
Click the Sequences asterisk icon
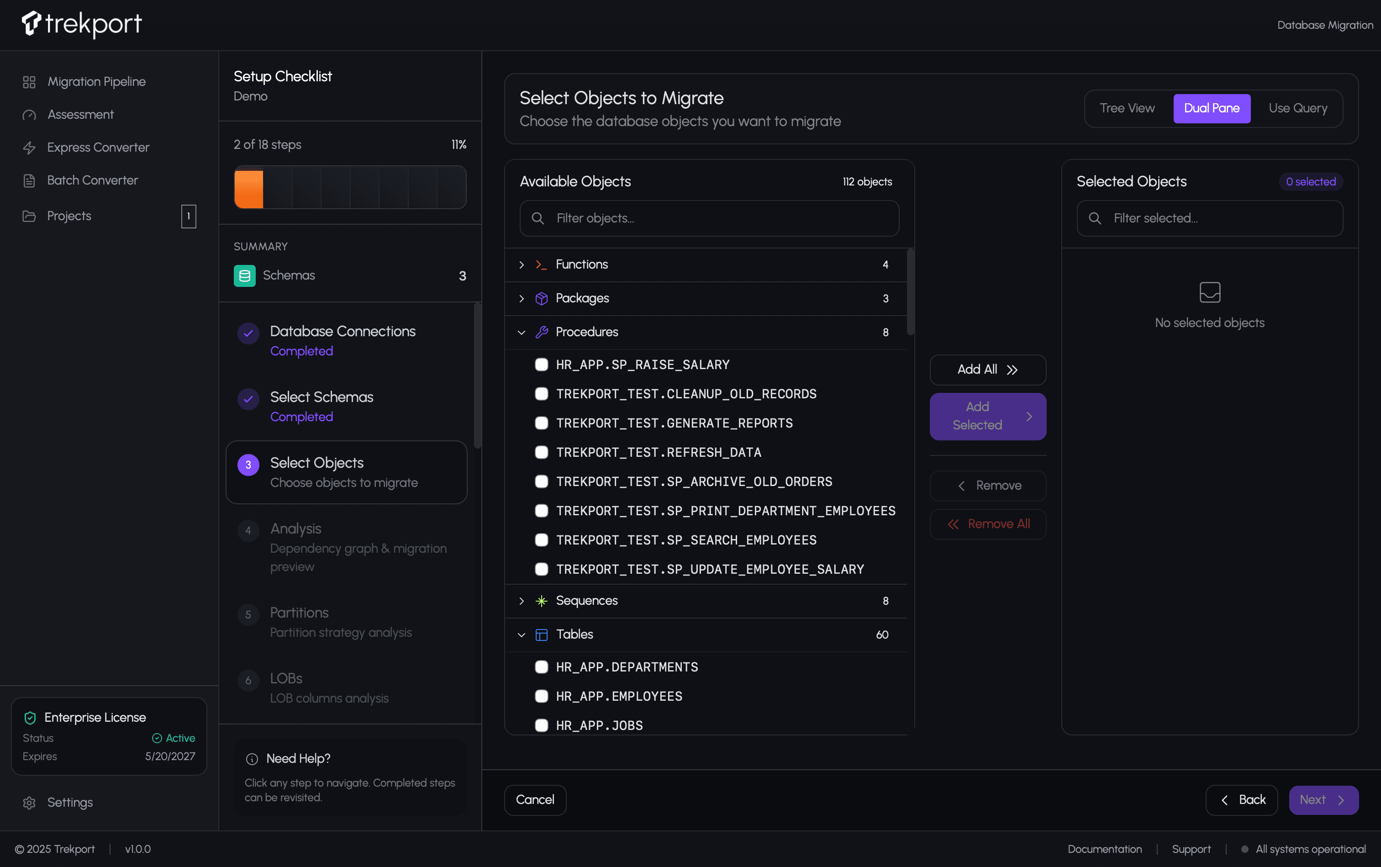click(541, 601)
